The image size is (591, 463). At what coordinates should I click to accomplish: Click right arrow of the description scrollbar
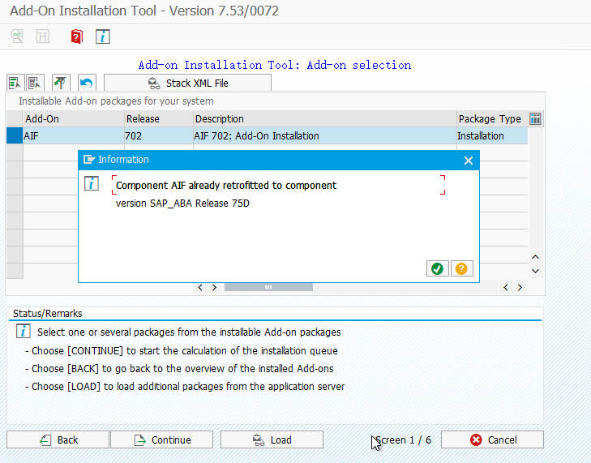click(x=214, y=288)
